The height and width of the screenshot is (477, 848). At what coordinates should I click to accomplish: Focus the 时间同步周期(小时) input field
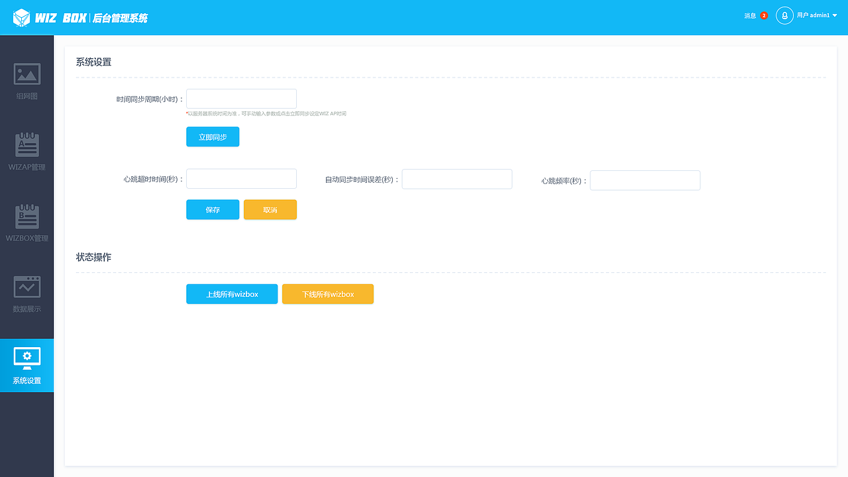point(241,99)
